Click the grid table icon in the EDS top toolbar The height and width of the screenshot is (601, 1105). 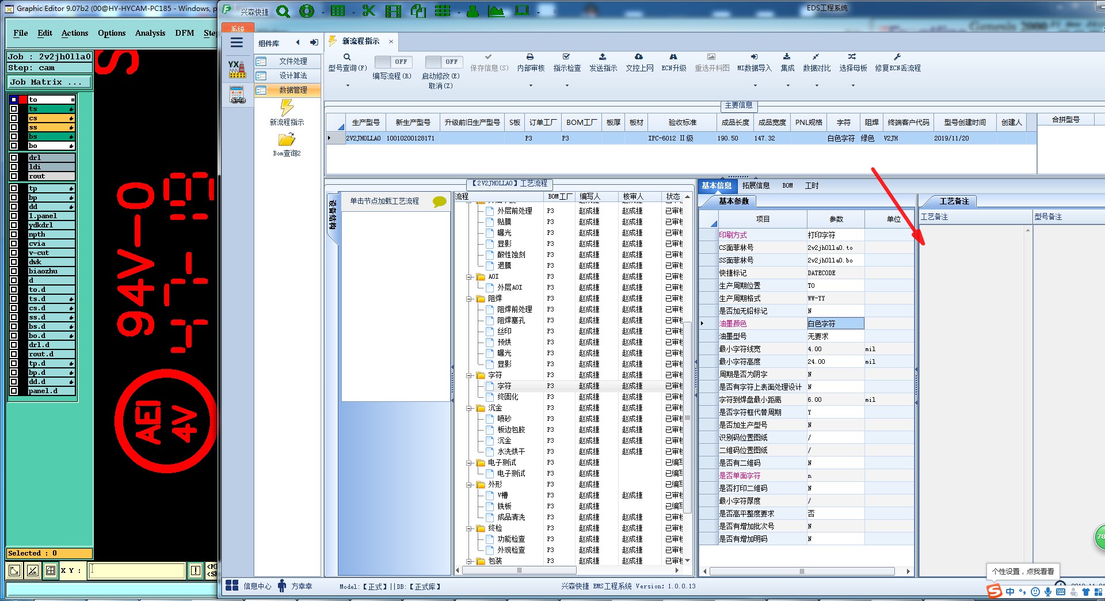(338, 10)
